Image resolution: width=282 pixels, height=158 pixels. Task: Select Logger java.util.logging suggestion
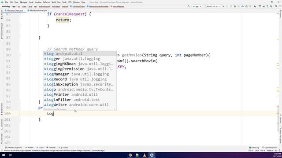click(x=80, y=59)
